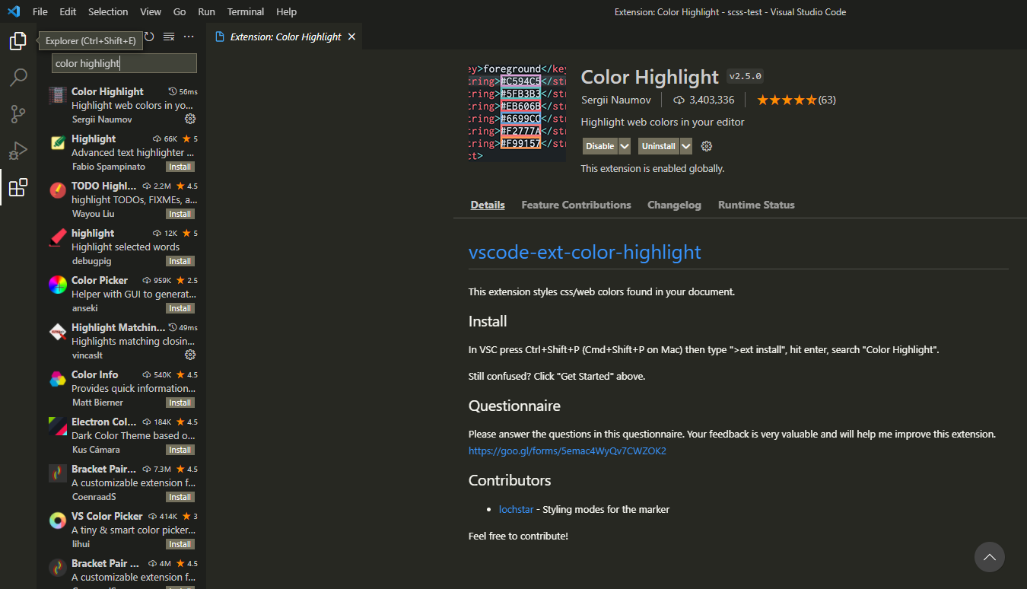Click the VS Code logo icon
This screenshot has height=589, width=1027.
[14, 11]
